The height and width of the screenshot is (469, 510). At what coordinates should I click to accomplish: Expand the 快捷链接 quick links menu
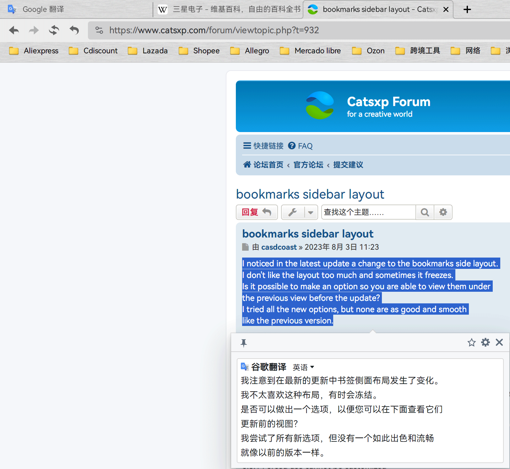point(263,146)
